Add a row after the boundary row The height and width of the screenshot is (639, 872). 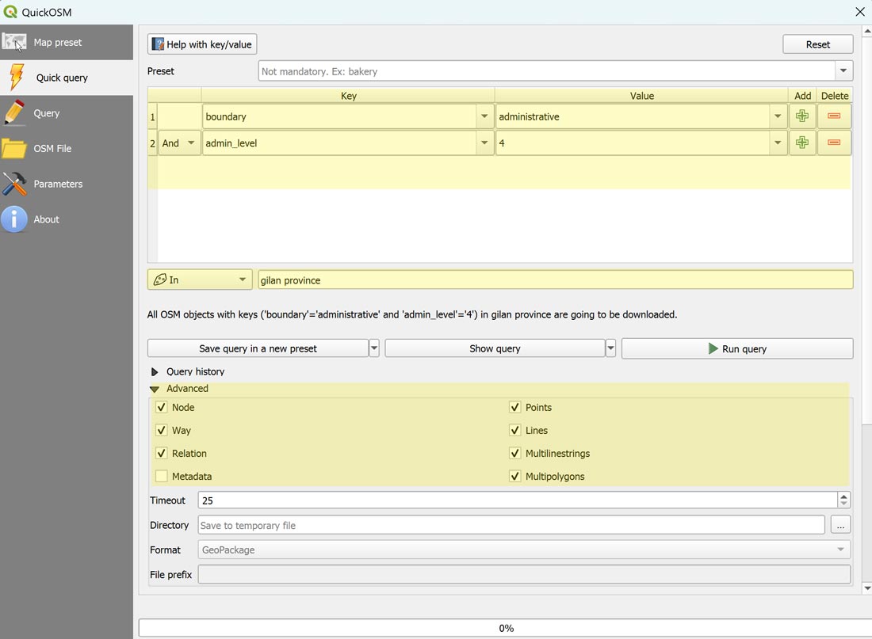tap(802, 116)
